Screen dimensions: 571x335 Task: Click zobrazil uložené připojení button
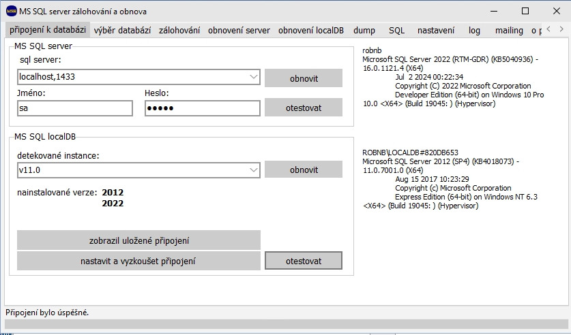[x=138, y=240]
